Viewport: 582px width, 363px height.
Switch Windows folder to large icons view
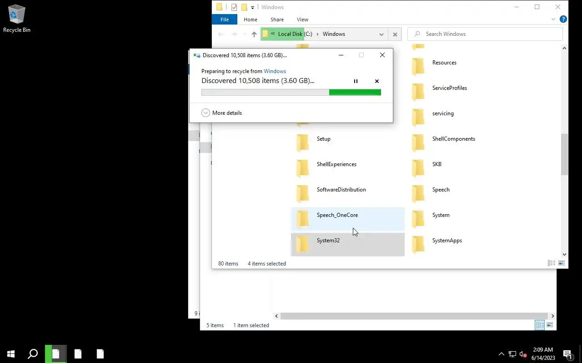coord(562,263)
